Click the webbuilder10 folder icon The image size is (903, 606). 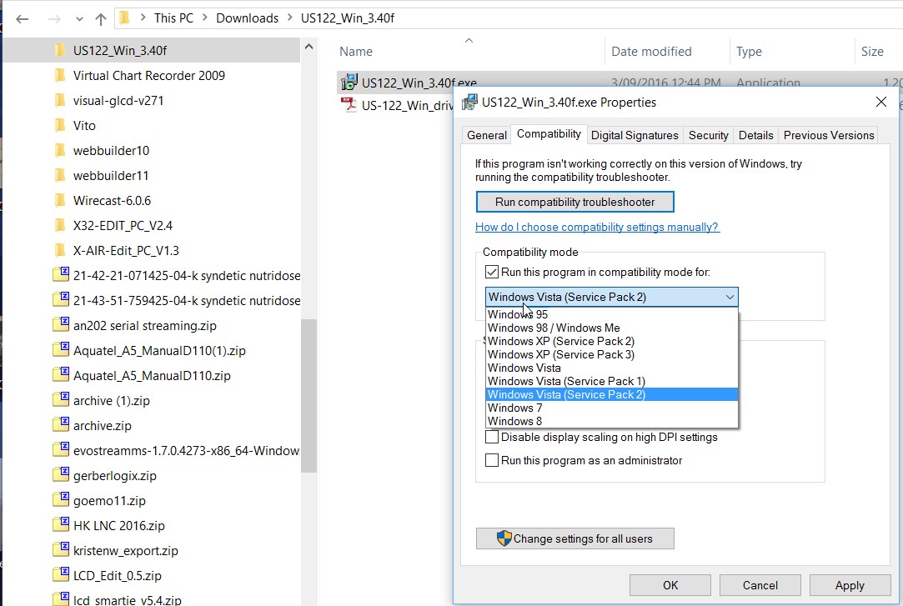pos(60,151)
